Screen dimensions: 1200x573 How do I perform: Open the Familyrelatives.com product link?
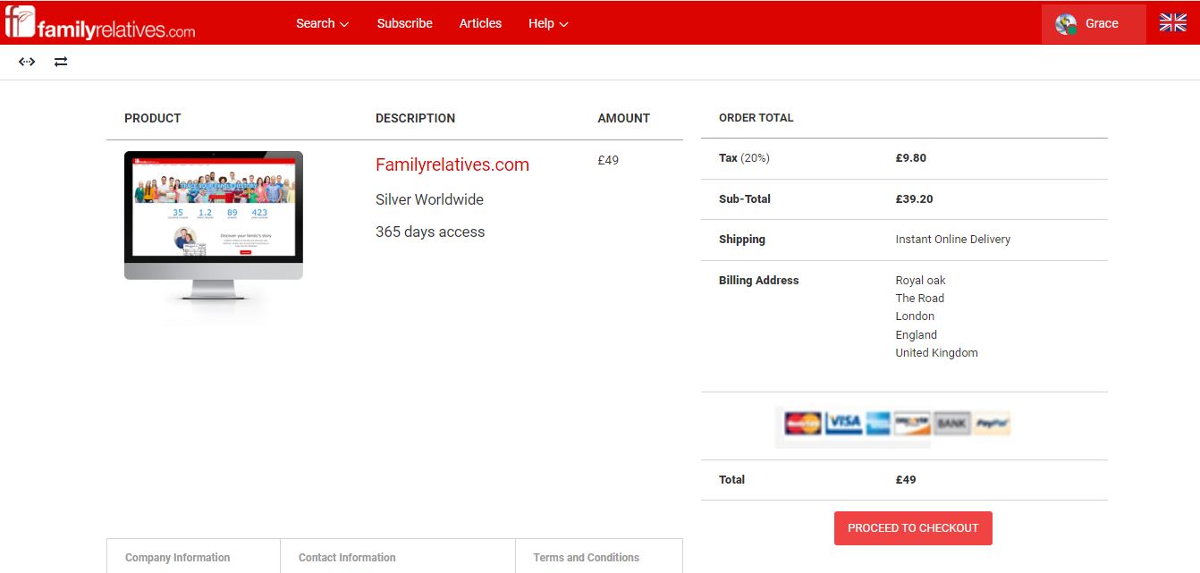coord(452,164)
